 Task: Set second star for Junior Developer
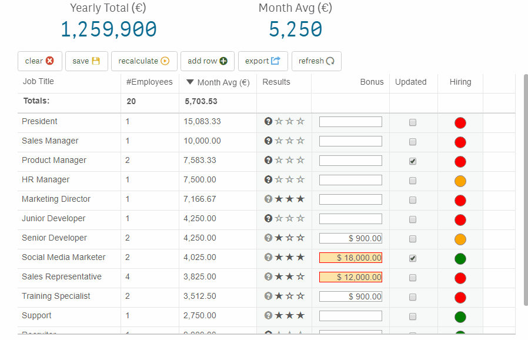pos(290,218)
